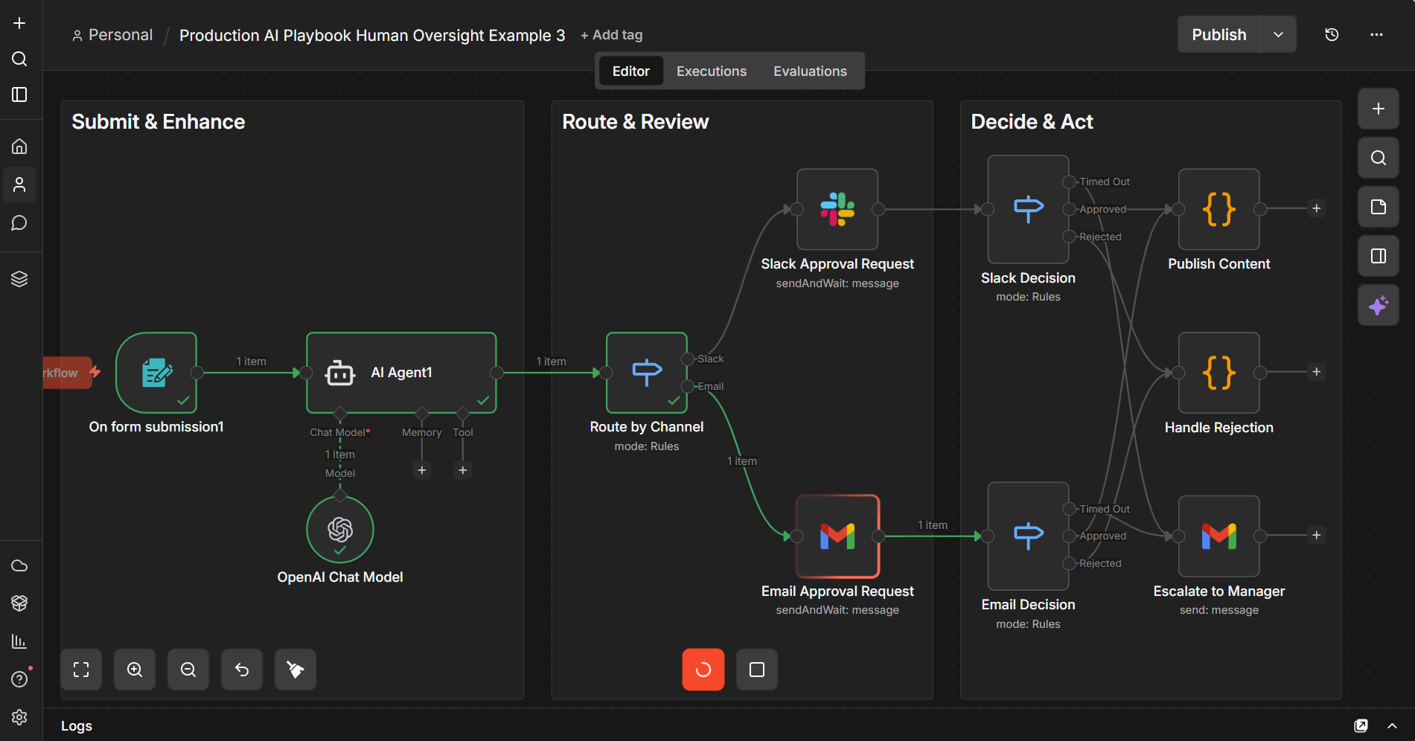Open the AI assistant sparkle button
The width and height of the screenshot is (1415, 741).
tap(1378, 305)
